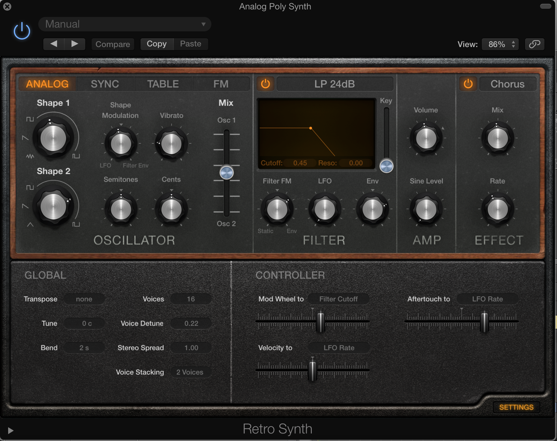Toggle the effect power button
The width and height of the screenshot is (557, 441).
[x=468, y=84]
